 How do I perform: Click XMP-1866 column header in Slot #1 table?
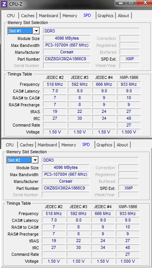pos(129,78)
